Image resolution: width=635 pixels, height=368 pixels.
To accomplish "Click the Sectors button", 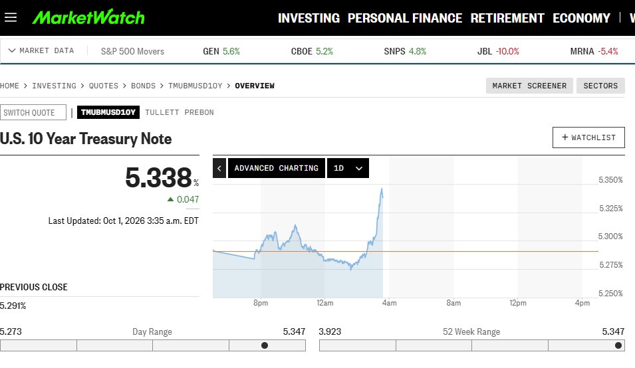I will coord(600,86).
